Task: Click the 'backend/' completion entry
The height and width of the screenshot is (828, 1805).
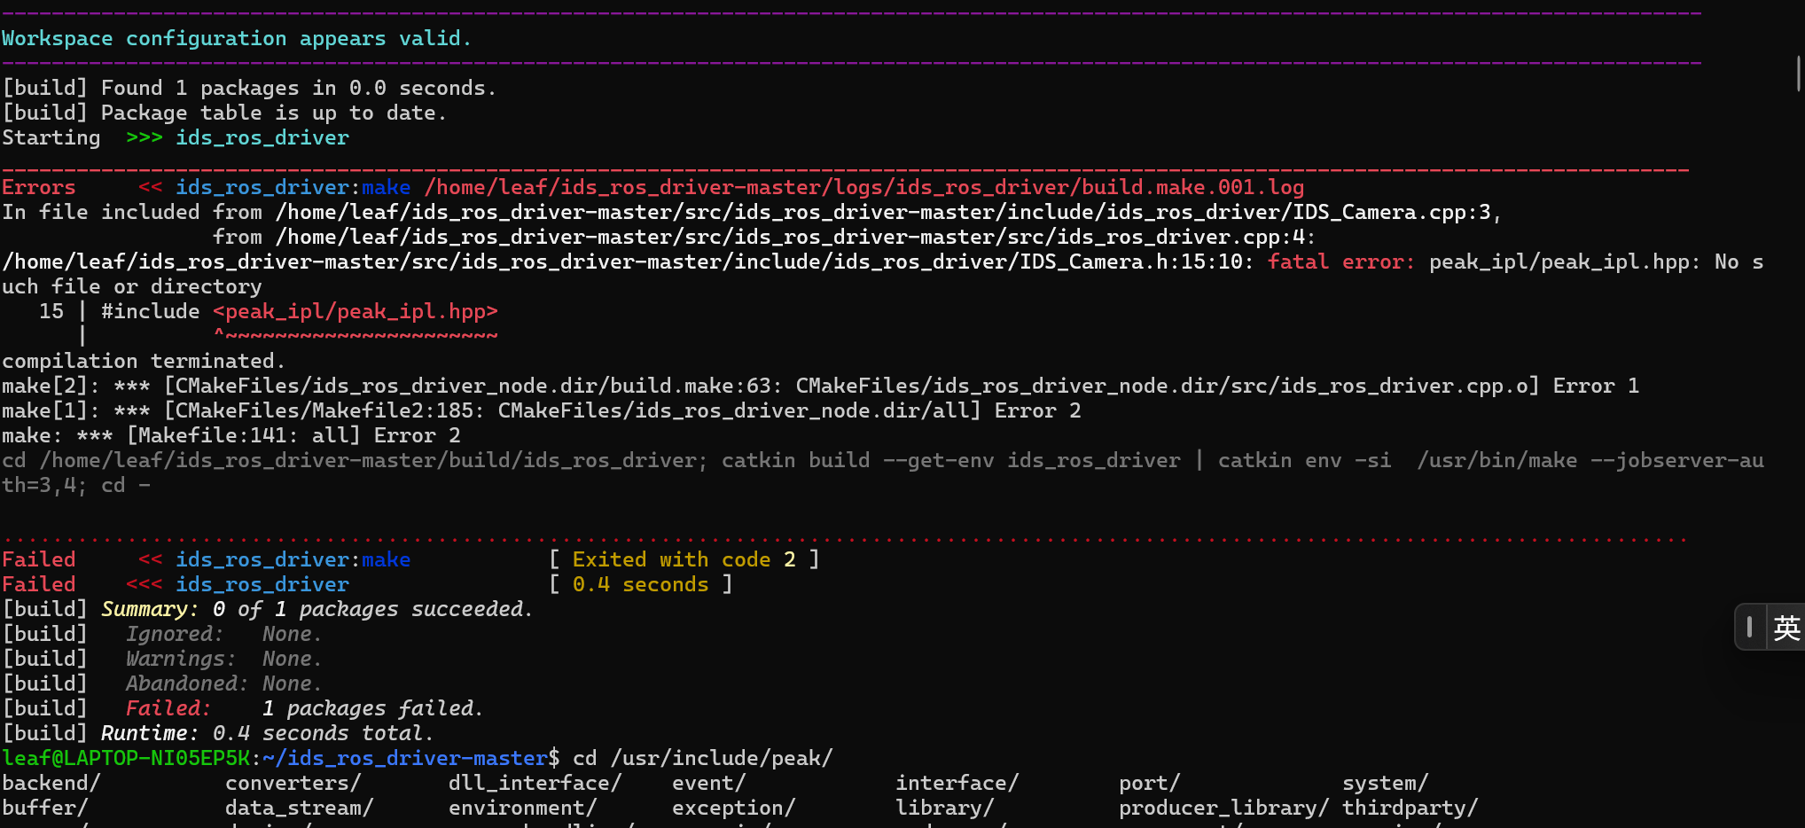Action: pos(51,784)
